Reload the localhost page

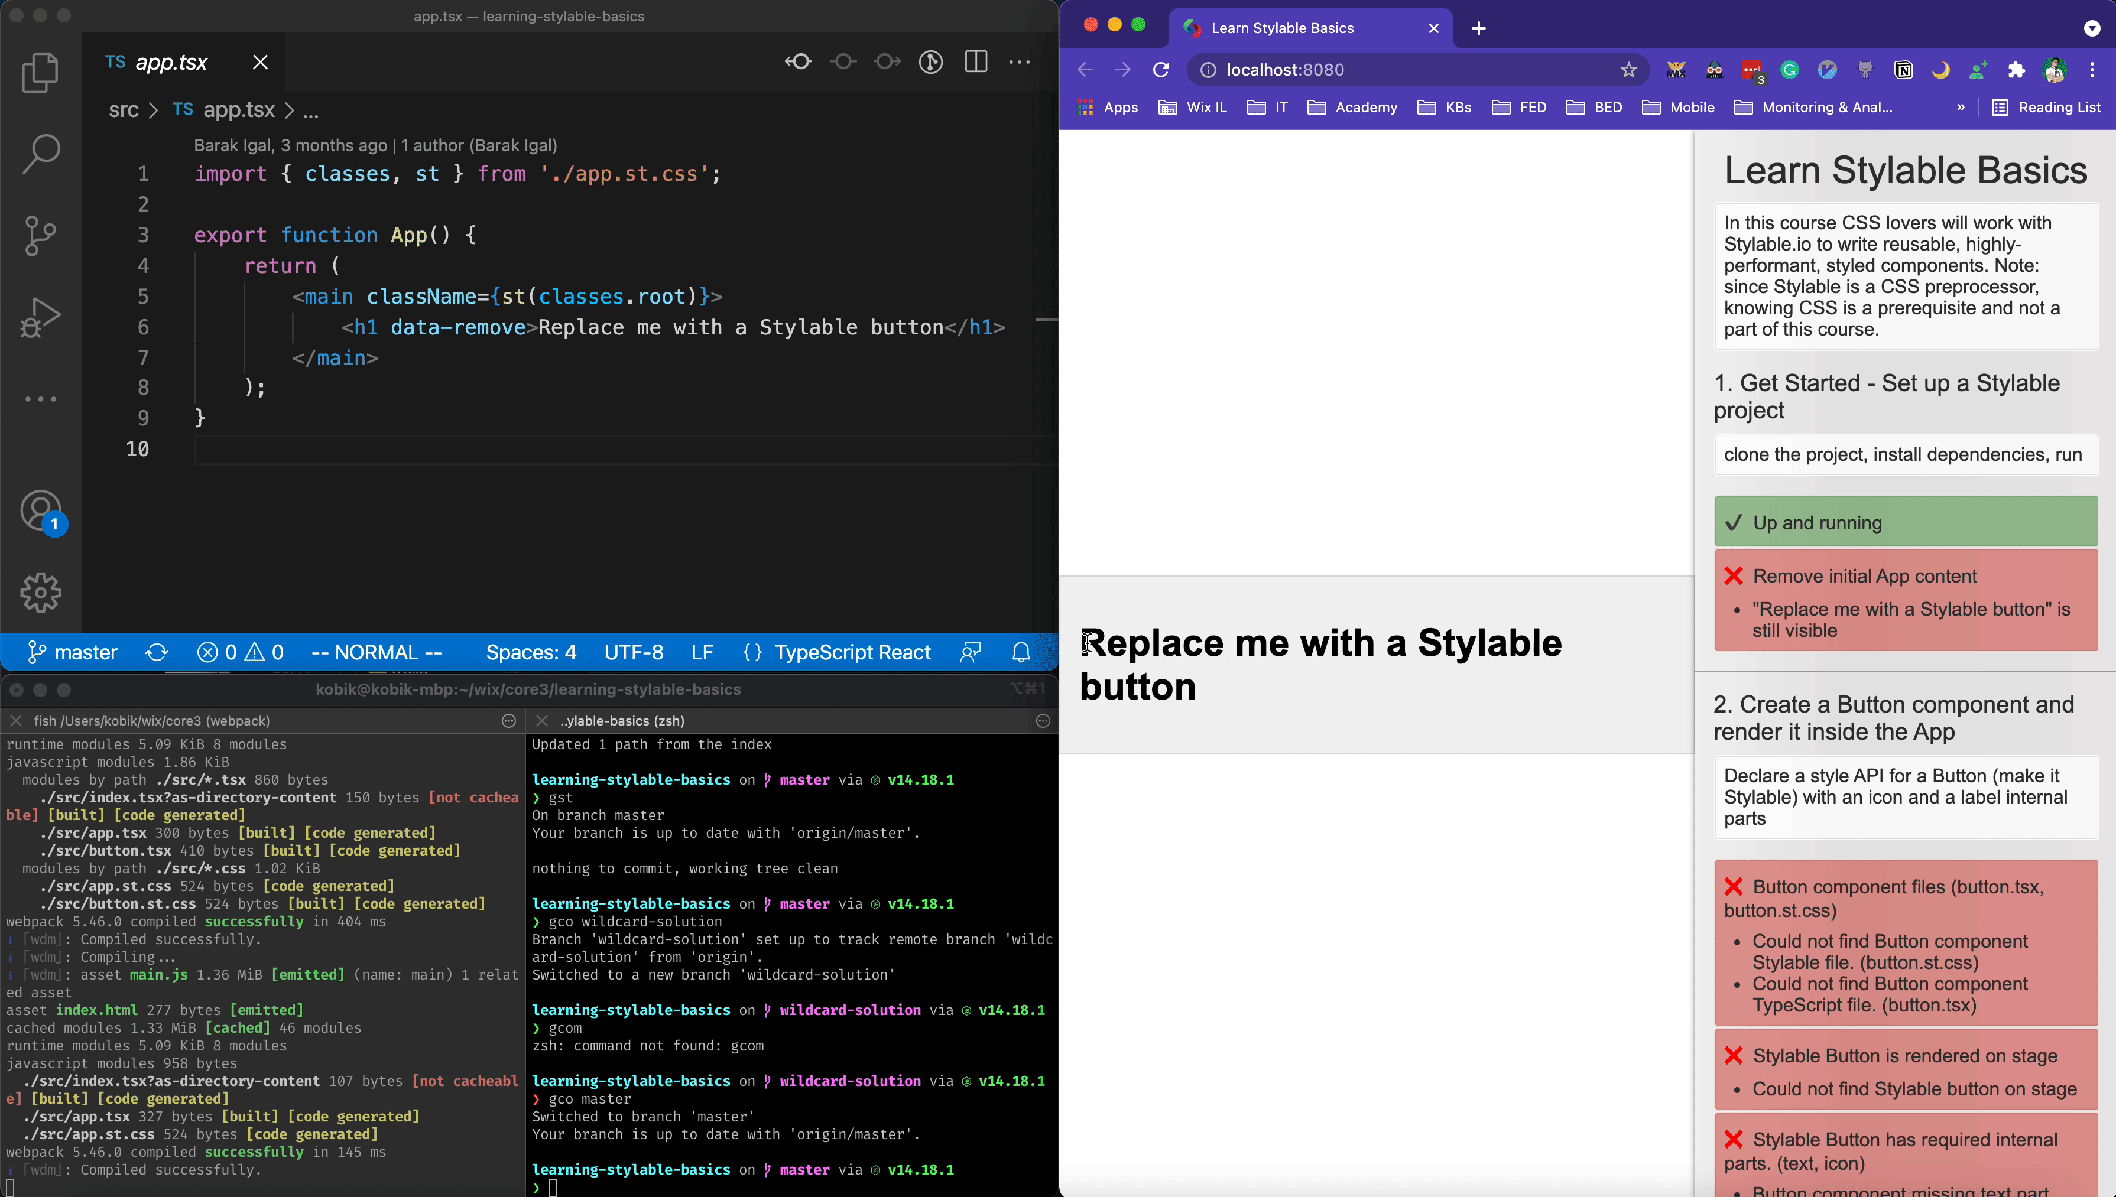tap(1161, 70)
